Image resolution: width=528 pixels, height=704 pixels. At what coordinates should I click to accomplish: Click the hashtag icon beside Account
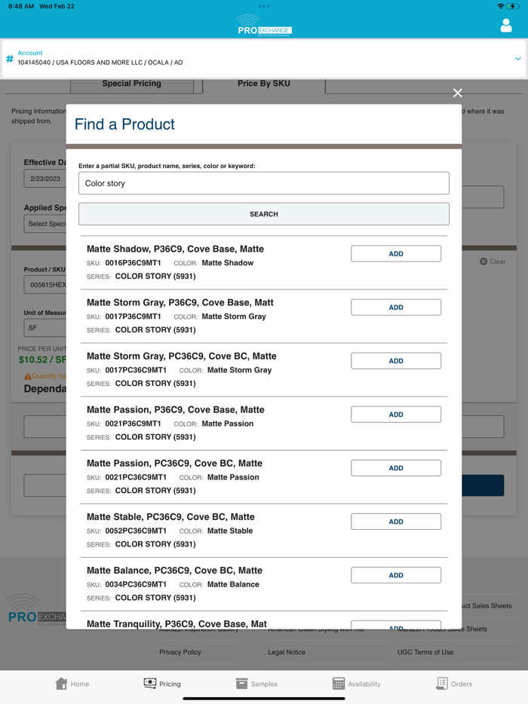9,58
